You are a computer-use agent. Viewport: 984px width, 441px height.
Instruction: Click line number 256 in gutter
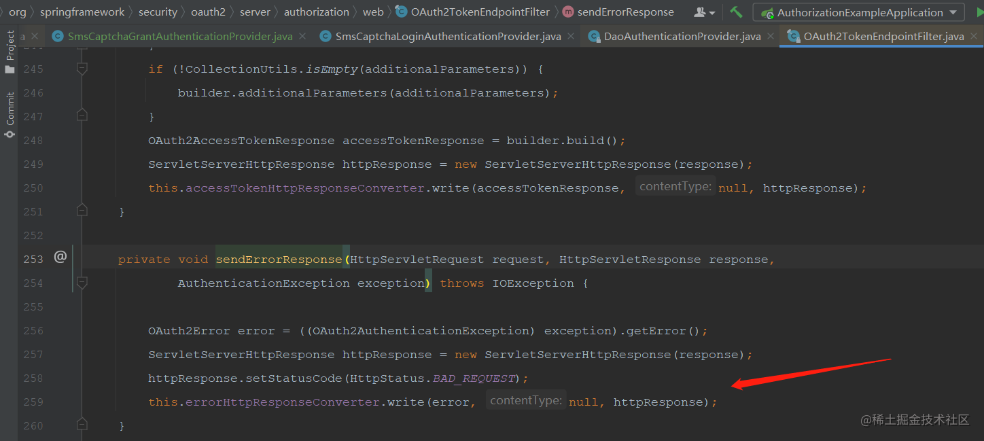point(33,330)
